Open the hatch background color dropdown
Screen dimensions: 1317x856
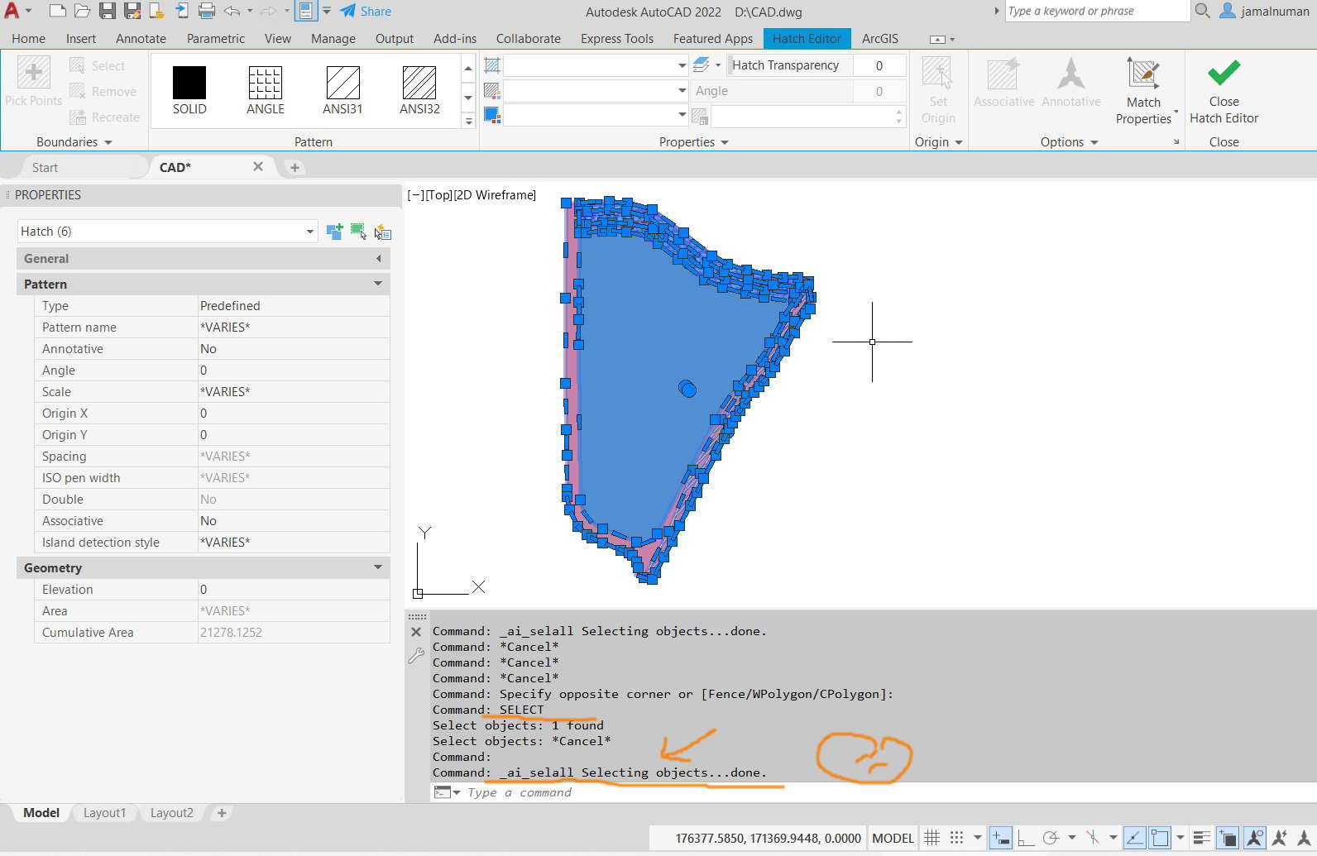coord(682,114)
